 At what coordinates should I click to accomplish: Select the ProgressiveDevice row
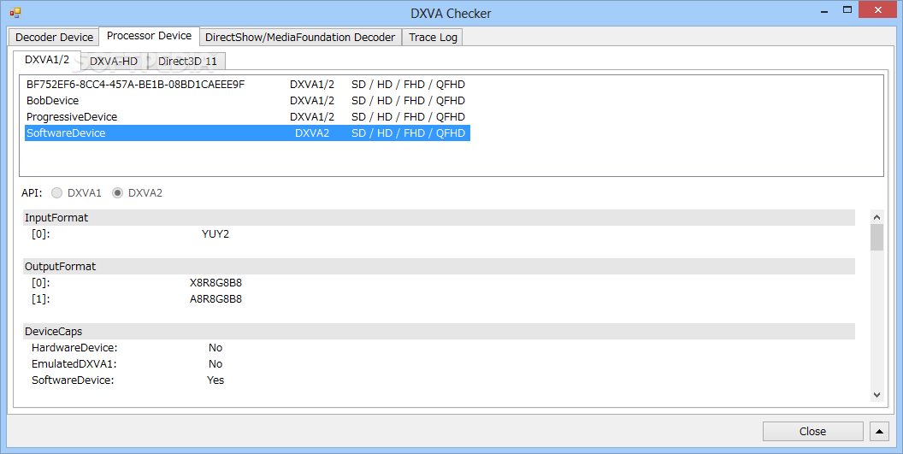[x=248, y=116]
